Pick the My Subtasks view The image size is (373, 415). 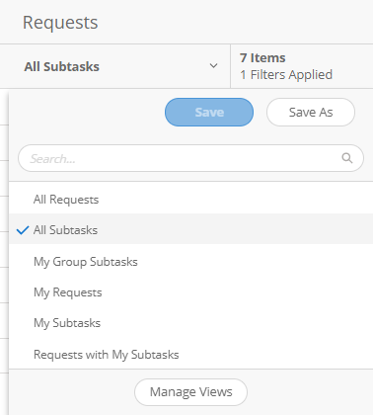190,323
